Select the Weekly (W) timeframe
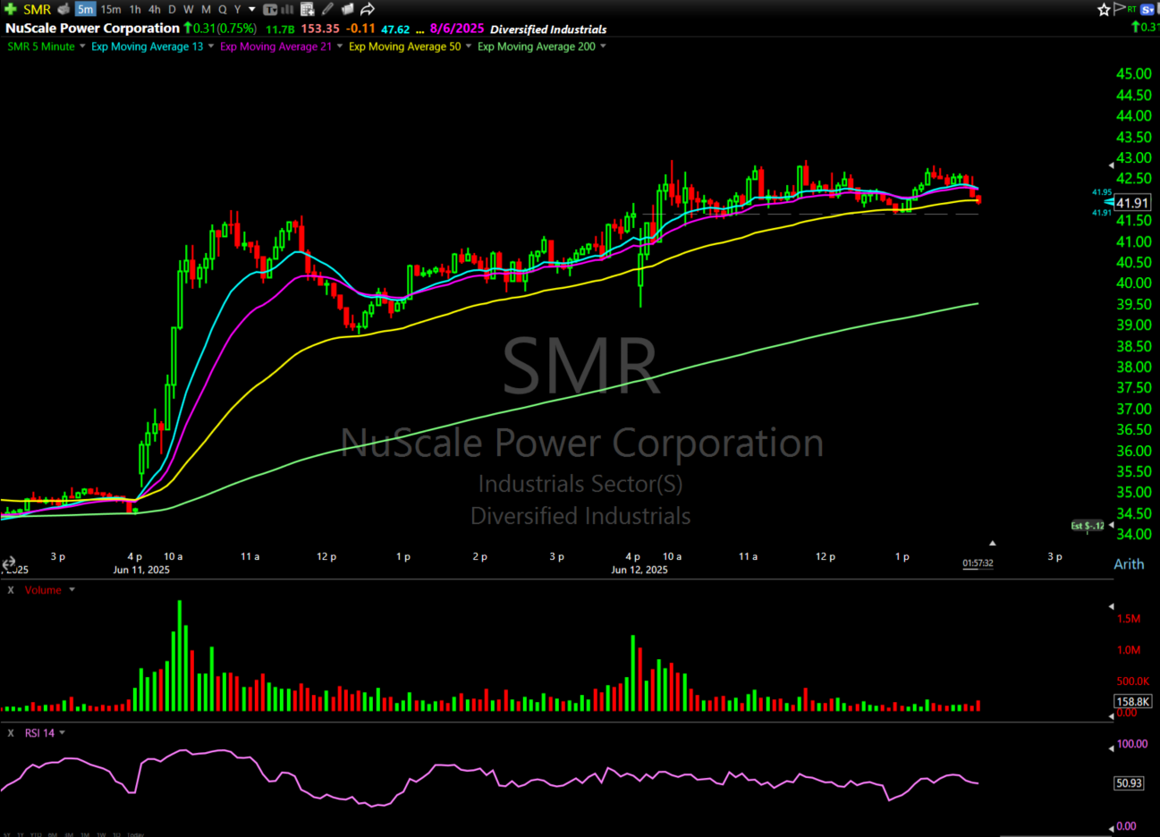The height and width of the screenshot is (837, 1160). pyautogui.click(x=189, y=9)
